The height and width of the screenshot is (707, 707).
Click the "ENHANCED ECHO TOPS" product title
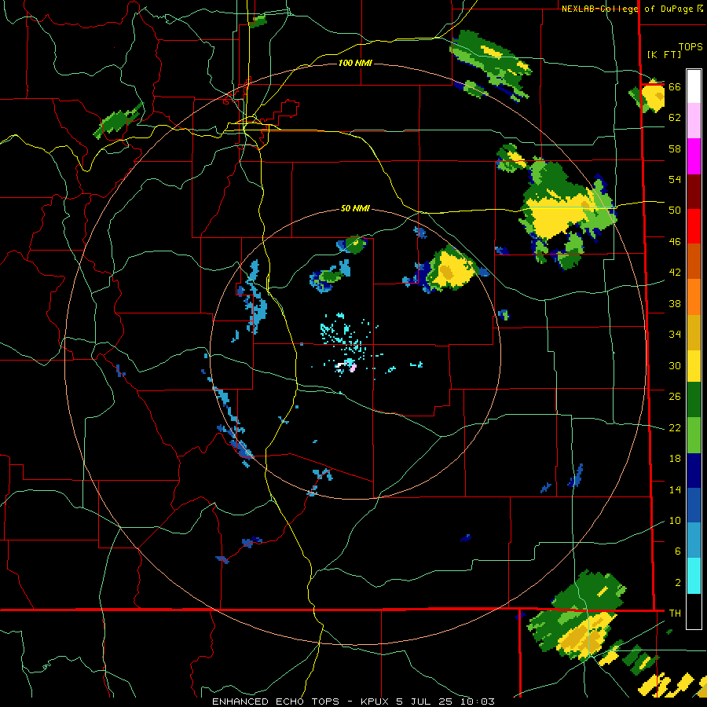coord(276,702)
